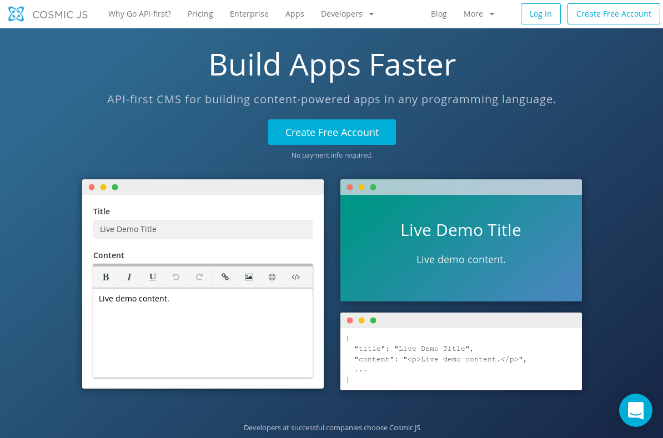Screen dimensions: 663x438
Task: Open the emoji picker in the editor
Action: point(272,277)
